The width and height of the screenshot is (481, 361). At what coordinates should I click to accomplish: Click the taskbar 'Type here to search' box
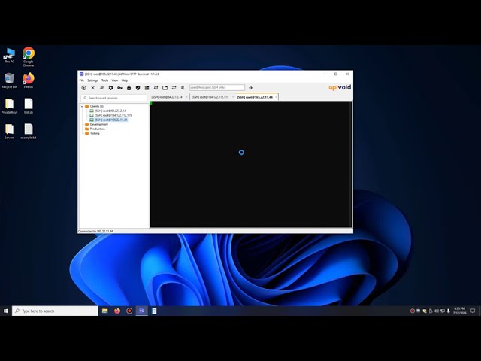tap(55, 311)
